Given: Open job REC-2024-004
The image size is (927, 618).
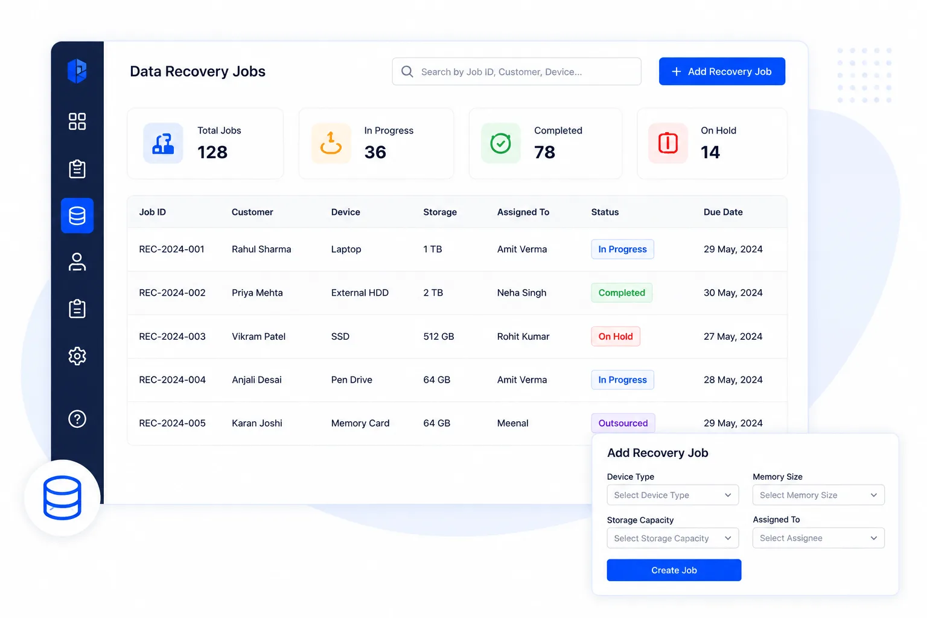Looking at the screenshot, I should 173,380.
